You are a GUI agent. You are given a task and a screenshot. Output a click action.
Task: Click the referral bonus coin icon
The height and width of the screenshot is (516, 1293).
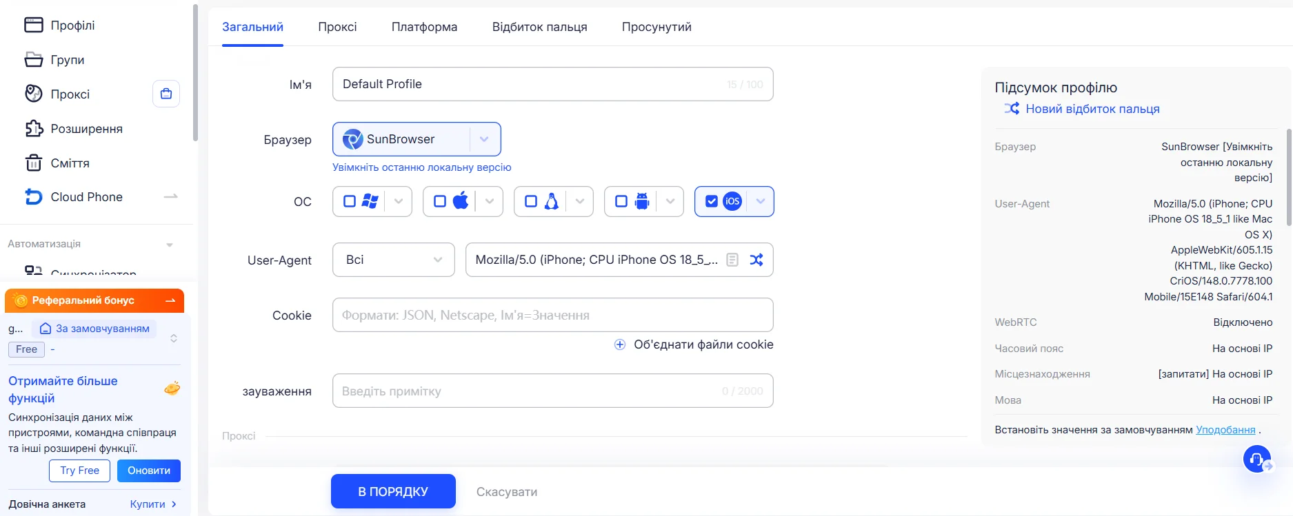coord(20,300)
